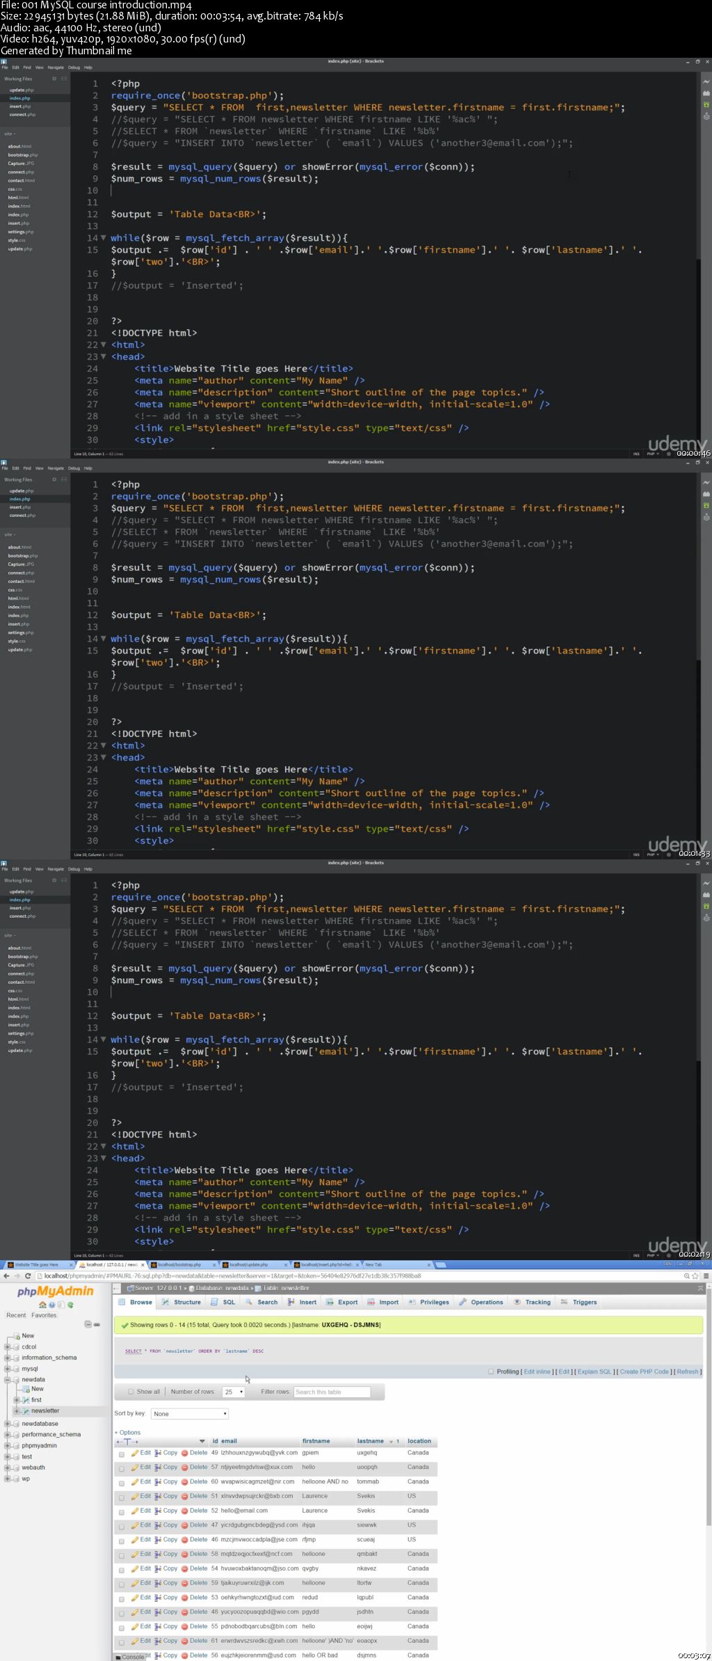The image size is (712, 1661).
Task: Sort by the firstname column header
Action: (316, 1441)
